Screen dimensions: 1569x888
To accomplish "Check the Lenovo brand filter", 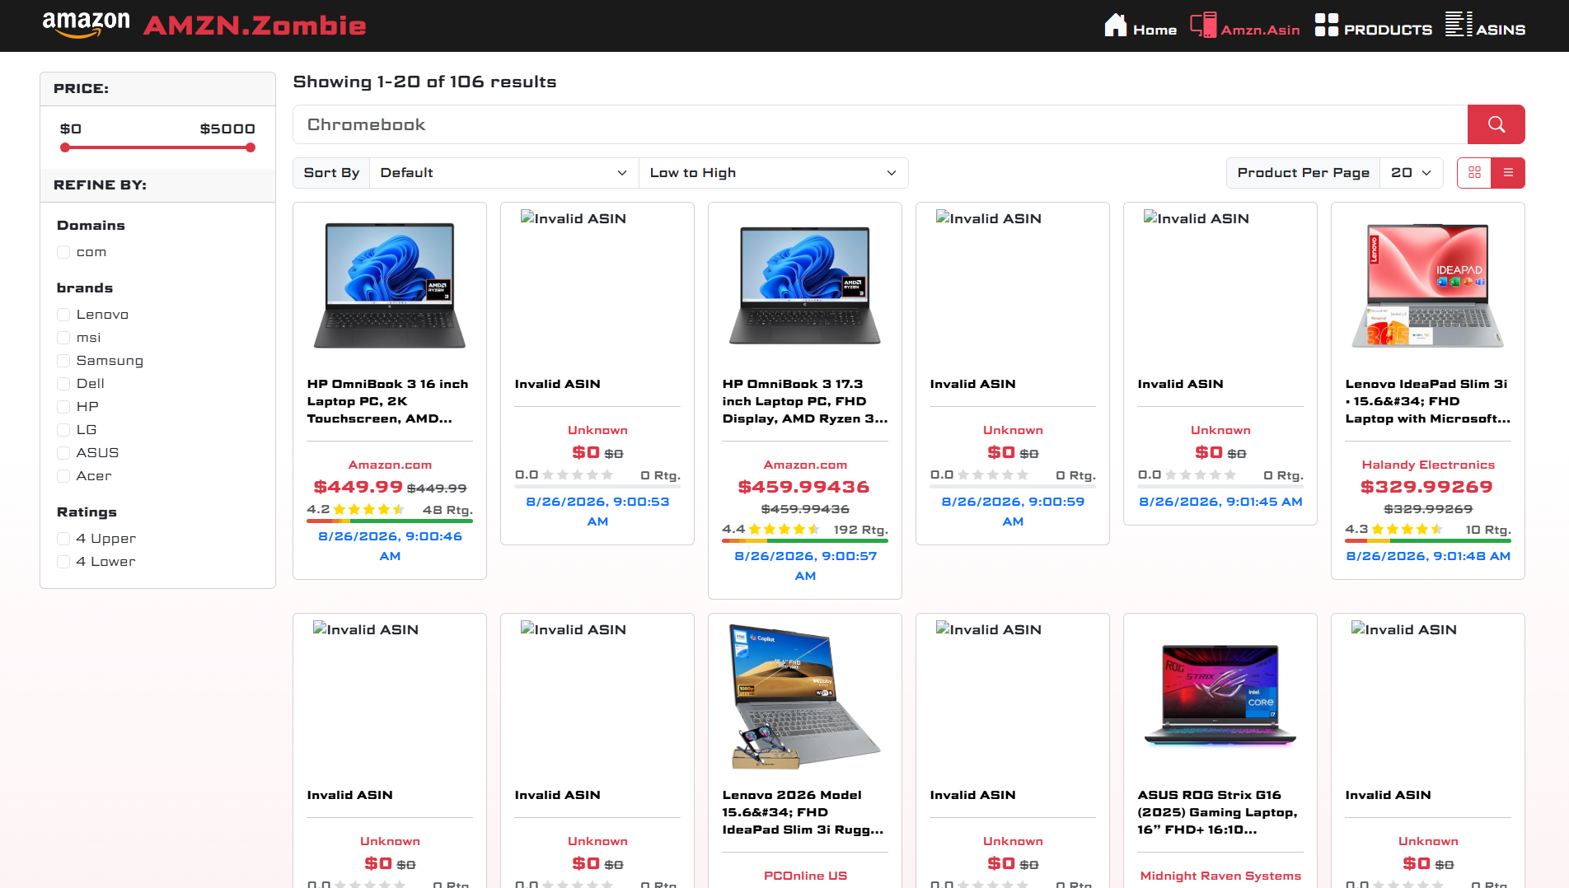I will click(x=63, y=315).
